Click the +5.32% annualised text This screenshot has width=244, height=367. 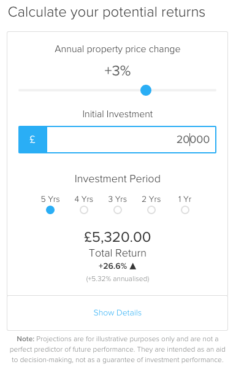(x=118, y=279)
